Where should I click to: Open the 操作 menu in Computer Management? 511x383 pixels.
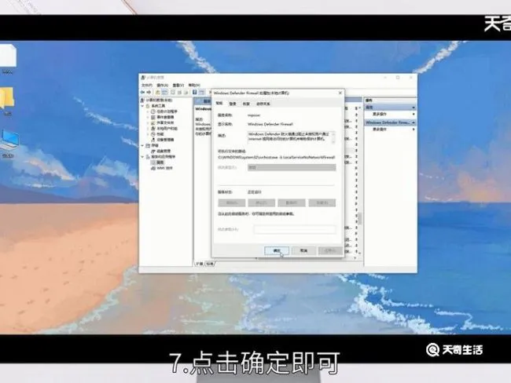[x=162, y=85]
